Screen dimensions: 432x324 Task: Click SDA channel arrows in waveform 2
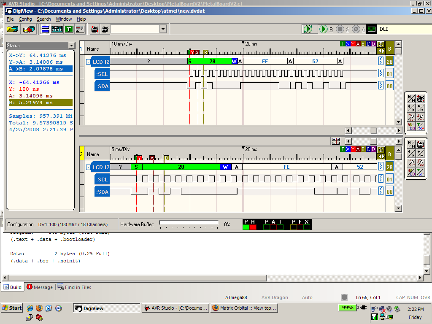(x=381, y=191)
